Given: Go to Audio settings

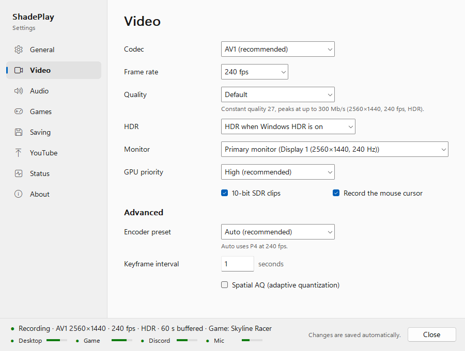Looking at the screenshot, I should 54,91.
